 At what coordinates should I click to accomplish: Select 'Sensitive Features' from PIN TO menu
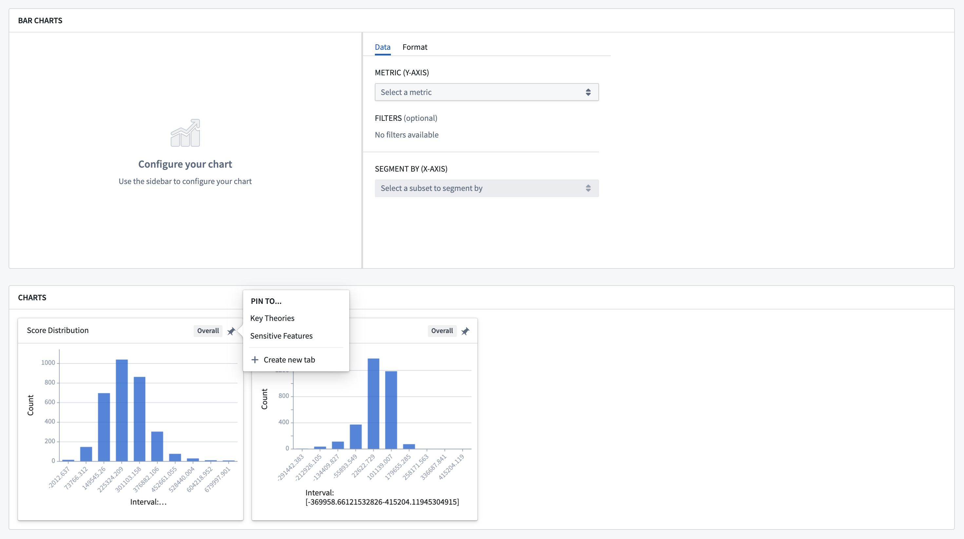pyautogui.click(x=281, y=336)
